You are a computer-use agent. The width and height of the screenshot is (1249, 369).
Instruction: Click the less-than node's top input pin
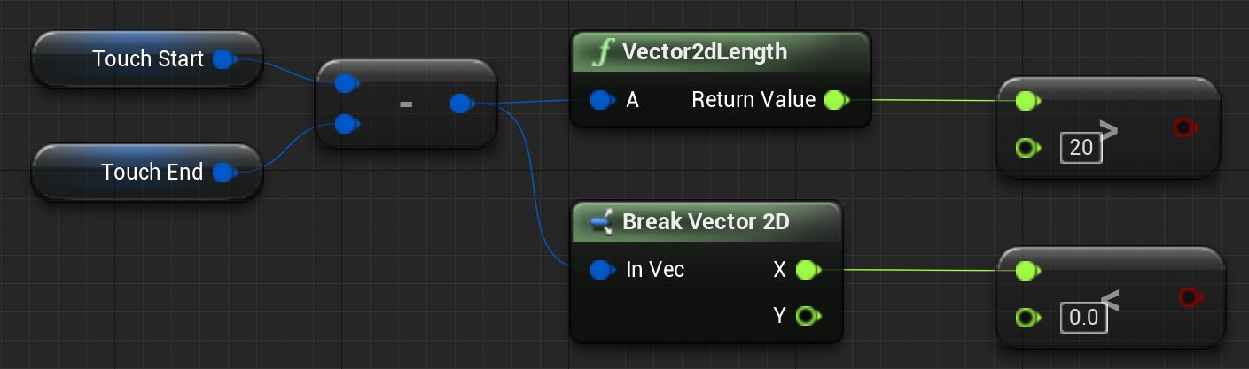pyautogui.click(x=1027, y=270)
